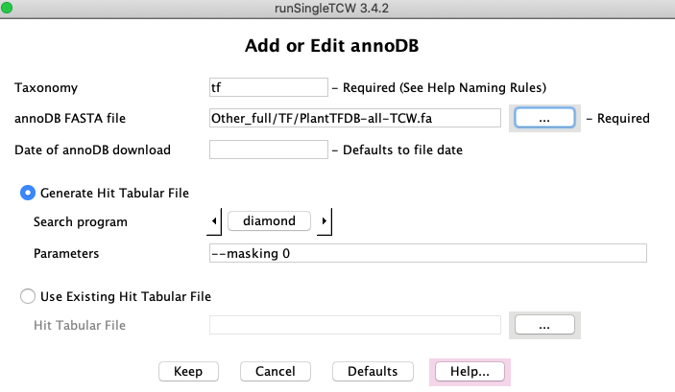Select Use Existing Hit Tabular File option
Viewport: 675px width, 392px height.
pos(28,296)
